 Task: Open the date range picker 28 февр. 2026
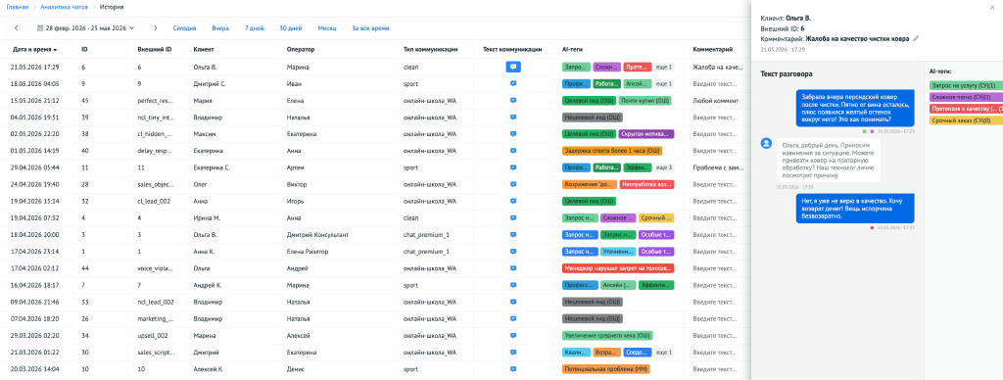point(86,28)
